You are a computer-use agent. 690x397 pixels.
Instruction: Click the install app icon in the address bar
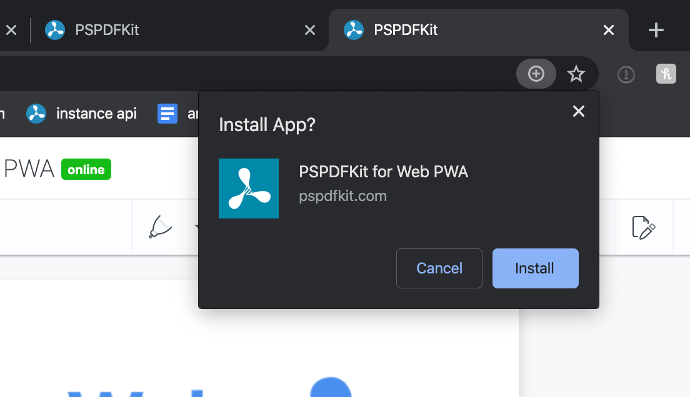click(536, 74)
